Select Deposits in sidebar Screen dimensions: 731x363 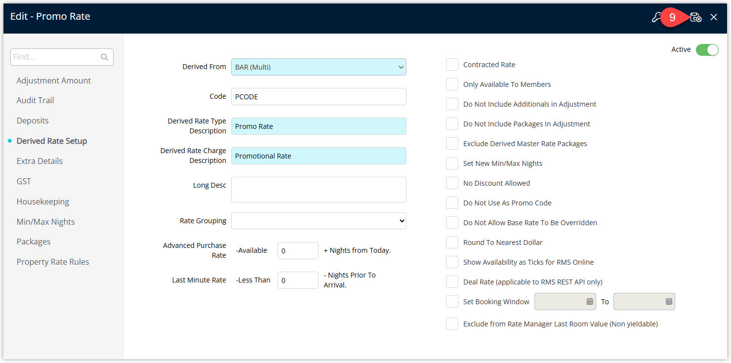(33, 121)
